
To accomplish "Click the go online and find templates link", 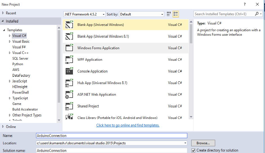I will coord(128,125).
